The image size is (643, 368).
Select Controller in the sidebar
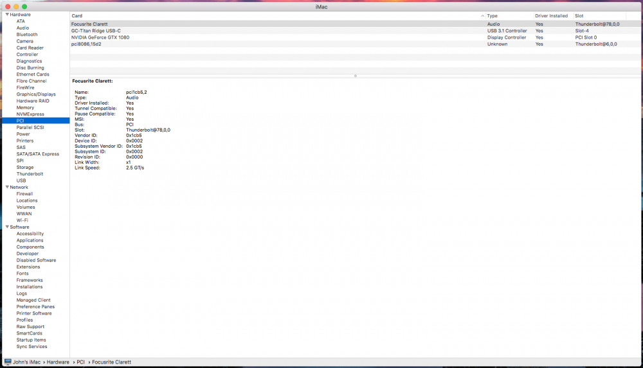pos(27,55)
